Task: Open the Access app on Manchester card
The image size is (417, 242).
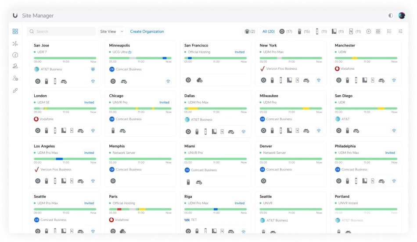Action: click(x=356, y=80)
